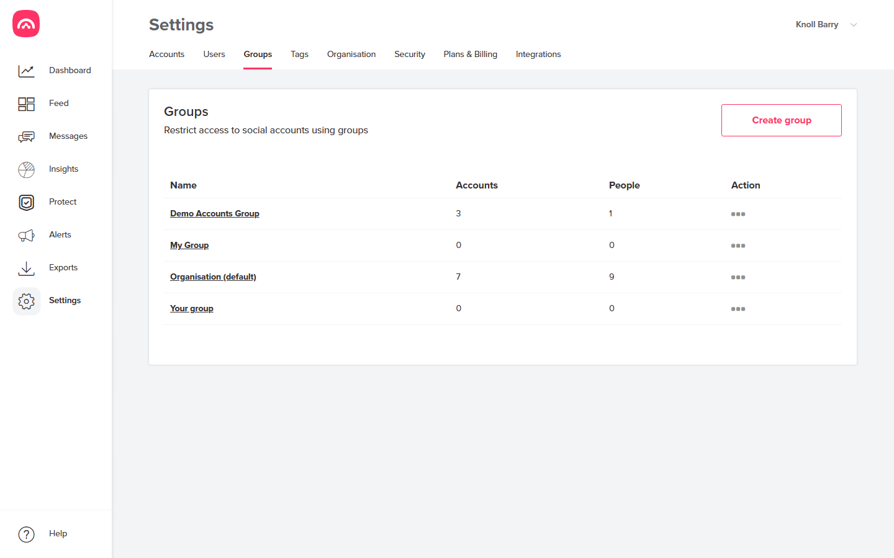Click the Create group button
The height and width of the screenshot is (558, 894).
pyautogui.click(x=782, y=120)
